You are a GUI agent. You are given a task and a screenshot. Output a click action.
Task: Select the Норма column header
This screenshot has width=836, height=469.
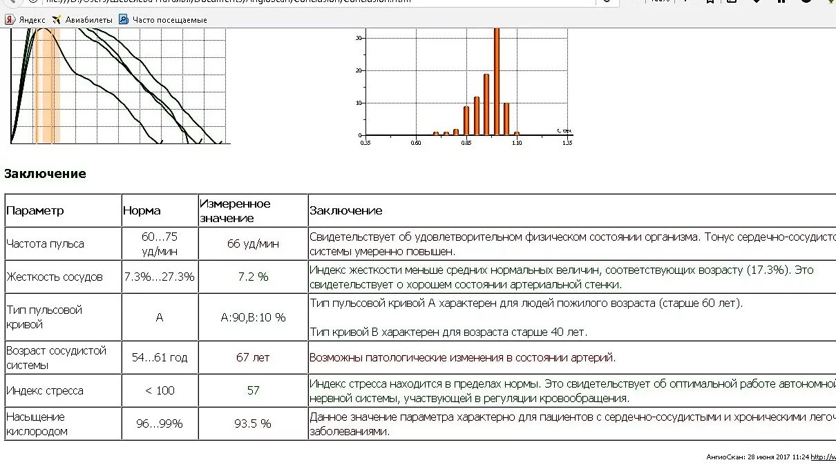tap(142, 210)
